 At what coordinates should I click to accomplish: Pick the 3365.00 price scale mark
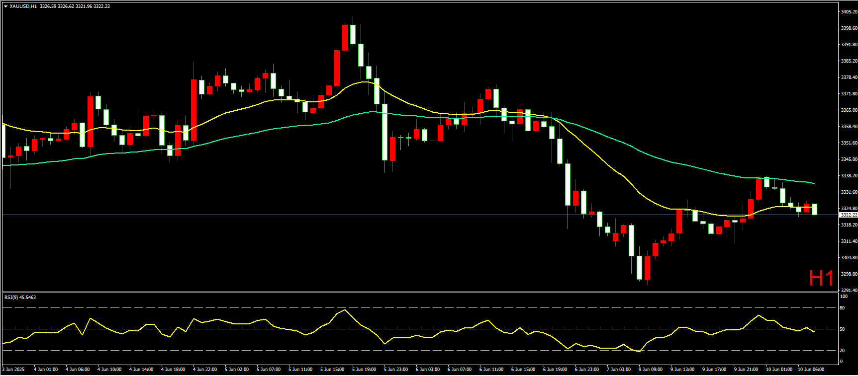(x=849, y=110)
